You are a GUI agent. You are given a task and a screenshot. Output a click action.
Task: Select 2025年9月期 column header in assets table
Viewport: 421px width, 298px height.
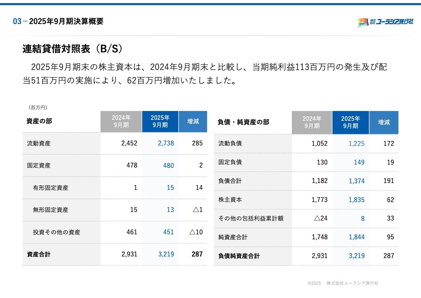pos(160,122)
